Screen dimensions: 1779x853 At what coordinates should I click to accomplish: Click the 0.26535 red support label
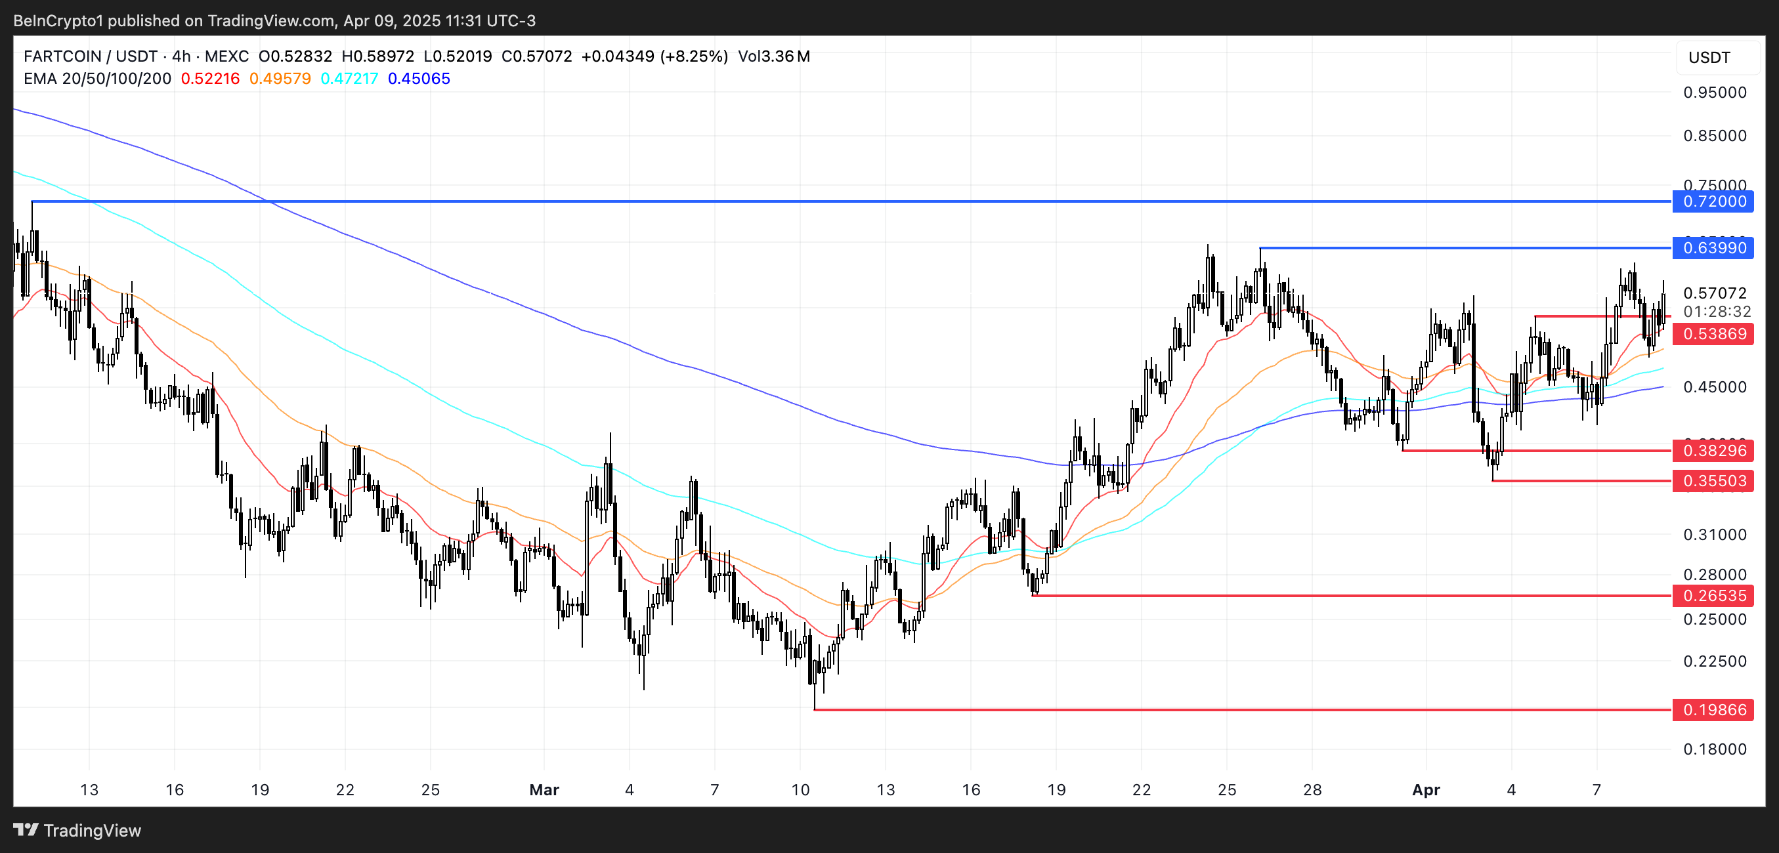[1713, 596]
